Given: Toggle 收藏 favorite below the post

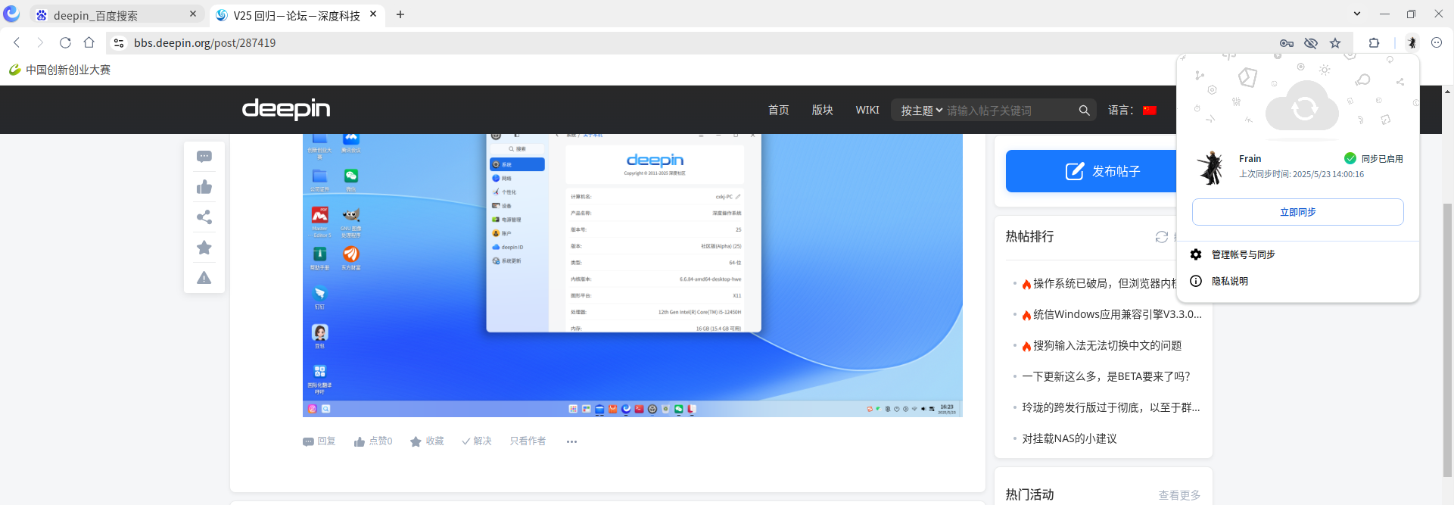Looking at the screenshot, I should click(x=427, y=441).
